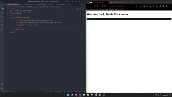Reload the browser page
The image size is (172, 97).
point(94,6)
